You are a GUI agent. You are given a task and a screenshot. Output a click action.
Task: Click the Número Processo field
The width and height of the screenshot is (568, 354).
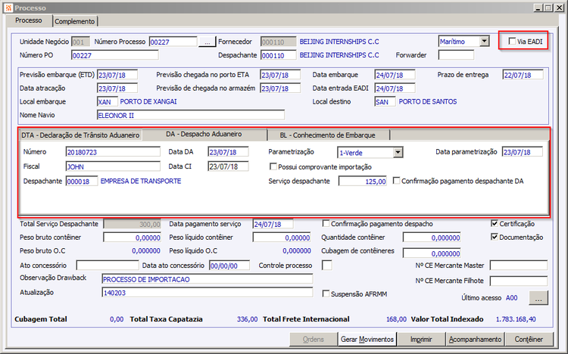coord(173,42)
